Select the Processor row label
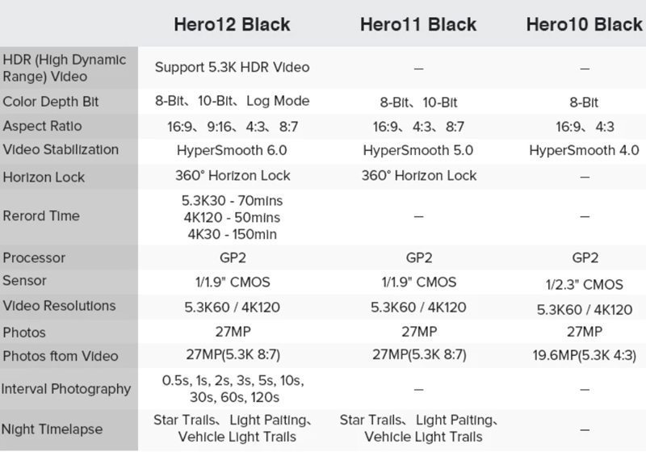 coord(34,258)
